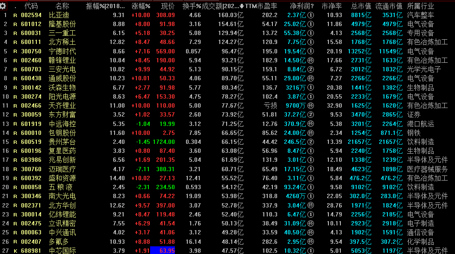Click total market cap 13252亿
The height and width of the screenshot is (254, 455).
pos(360,51)
